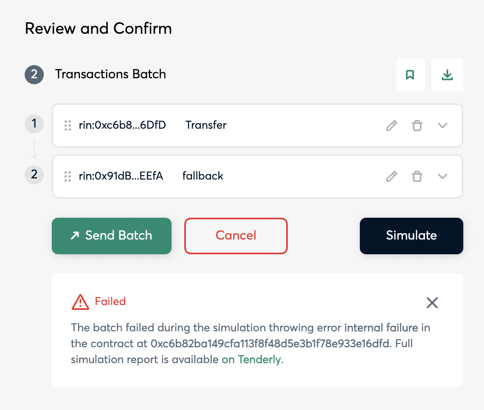The image size is (484, 410).
Task: Cancel the batch review
Action: pyautogui.click(x=236, y=236)
